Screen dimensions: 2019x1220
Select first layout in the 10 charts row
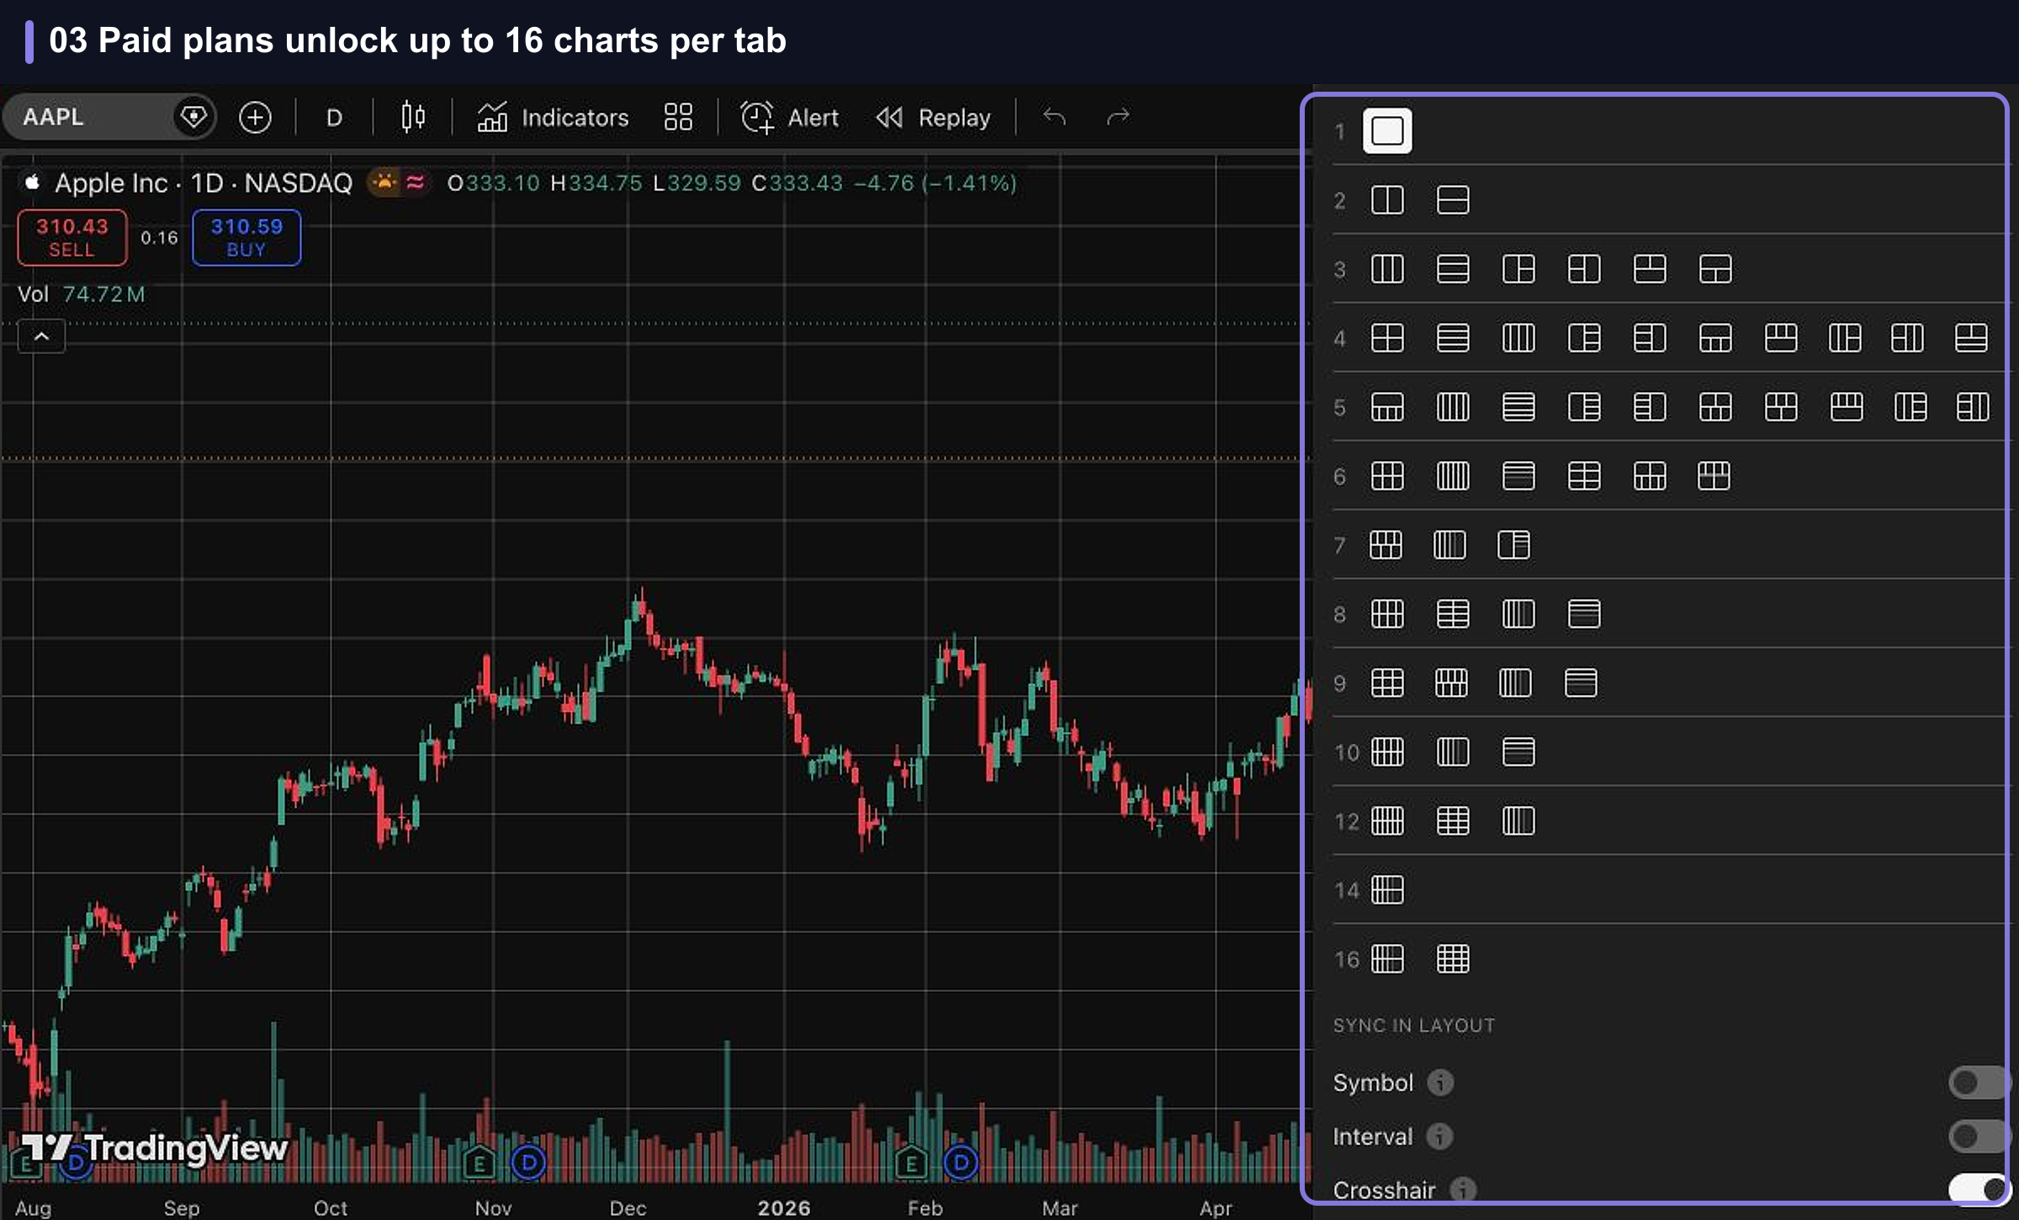(1387, 752)
